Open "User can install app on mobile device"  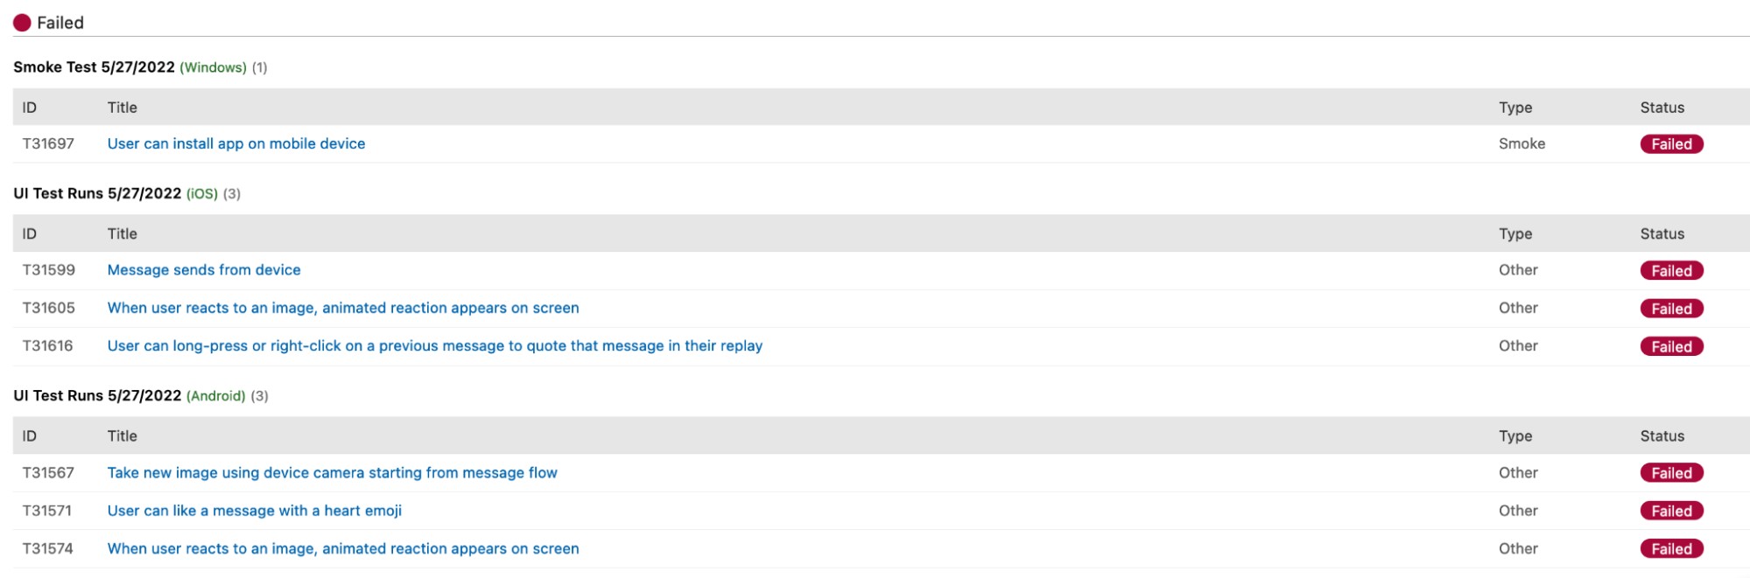[x=235, y=143]
